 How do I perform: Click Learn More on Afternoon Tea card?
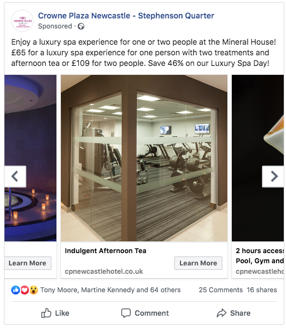[x=198, y=263]
